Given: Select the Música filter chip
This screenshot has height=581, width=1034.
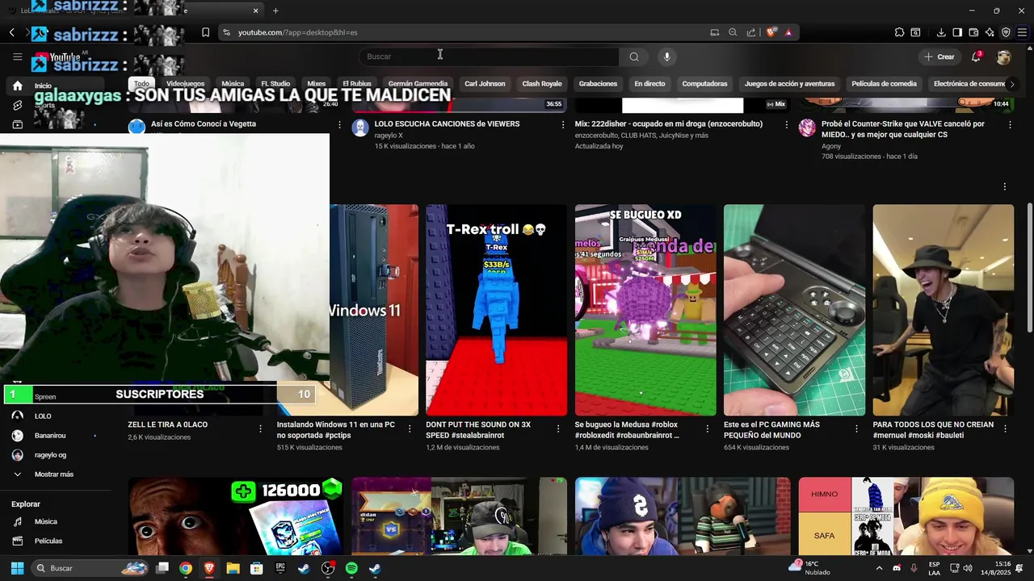Looking at the screenshot, I should [233, 84].
